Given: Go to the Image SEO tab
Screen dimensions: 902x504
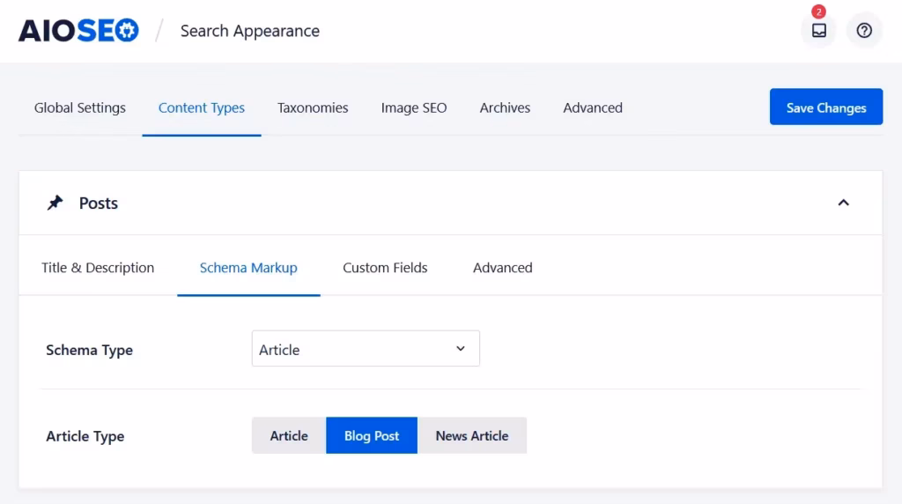Looking at the screenshot, I should pos(414,107).
